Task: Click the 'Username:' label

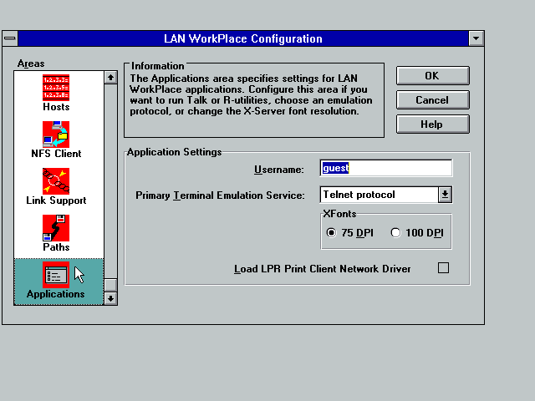Action: [279, 170]
